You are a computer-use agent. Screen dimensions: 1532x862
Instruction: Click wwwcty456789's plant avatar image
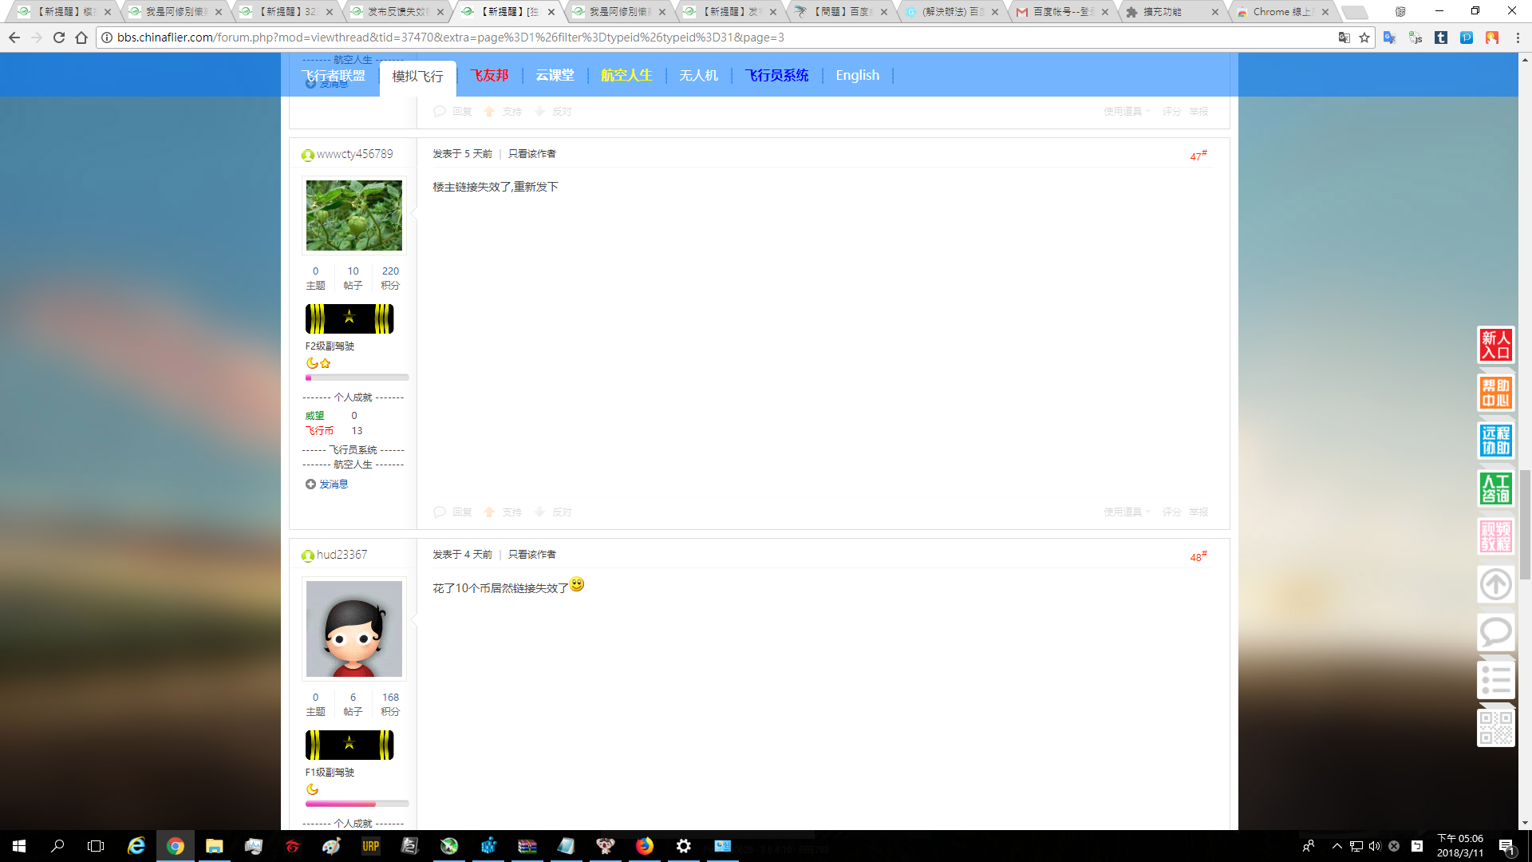[354, 215]
